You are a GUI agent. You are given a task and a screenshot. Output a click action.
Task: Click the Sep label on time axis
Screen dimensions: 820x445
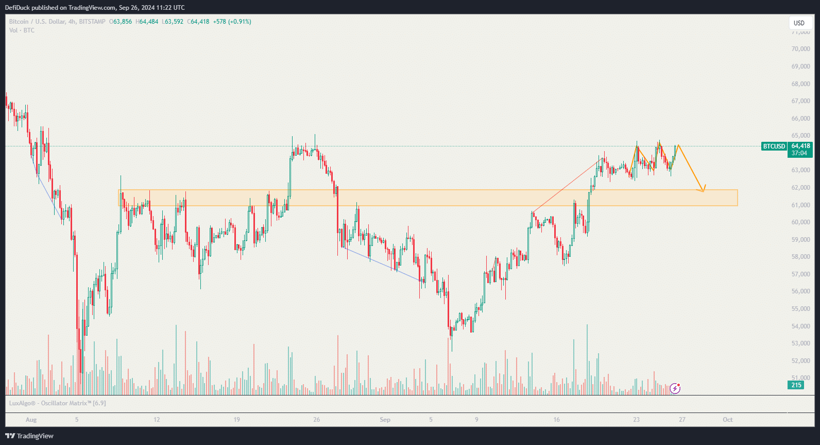pyautogui.click(x=385, y=420)
